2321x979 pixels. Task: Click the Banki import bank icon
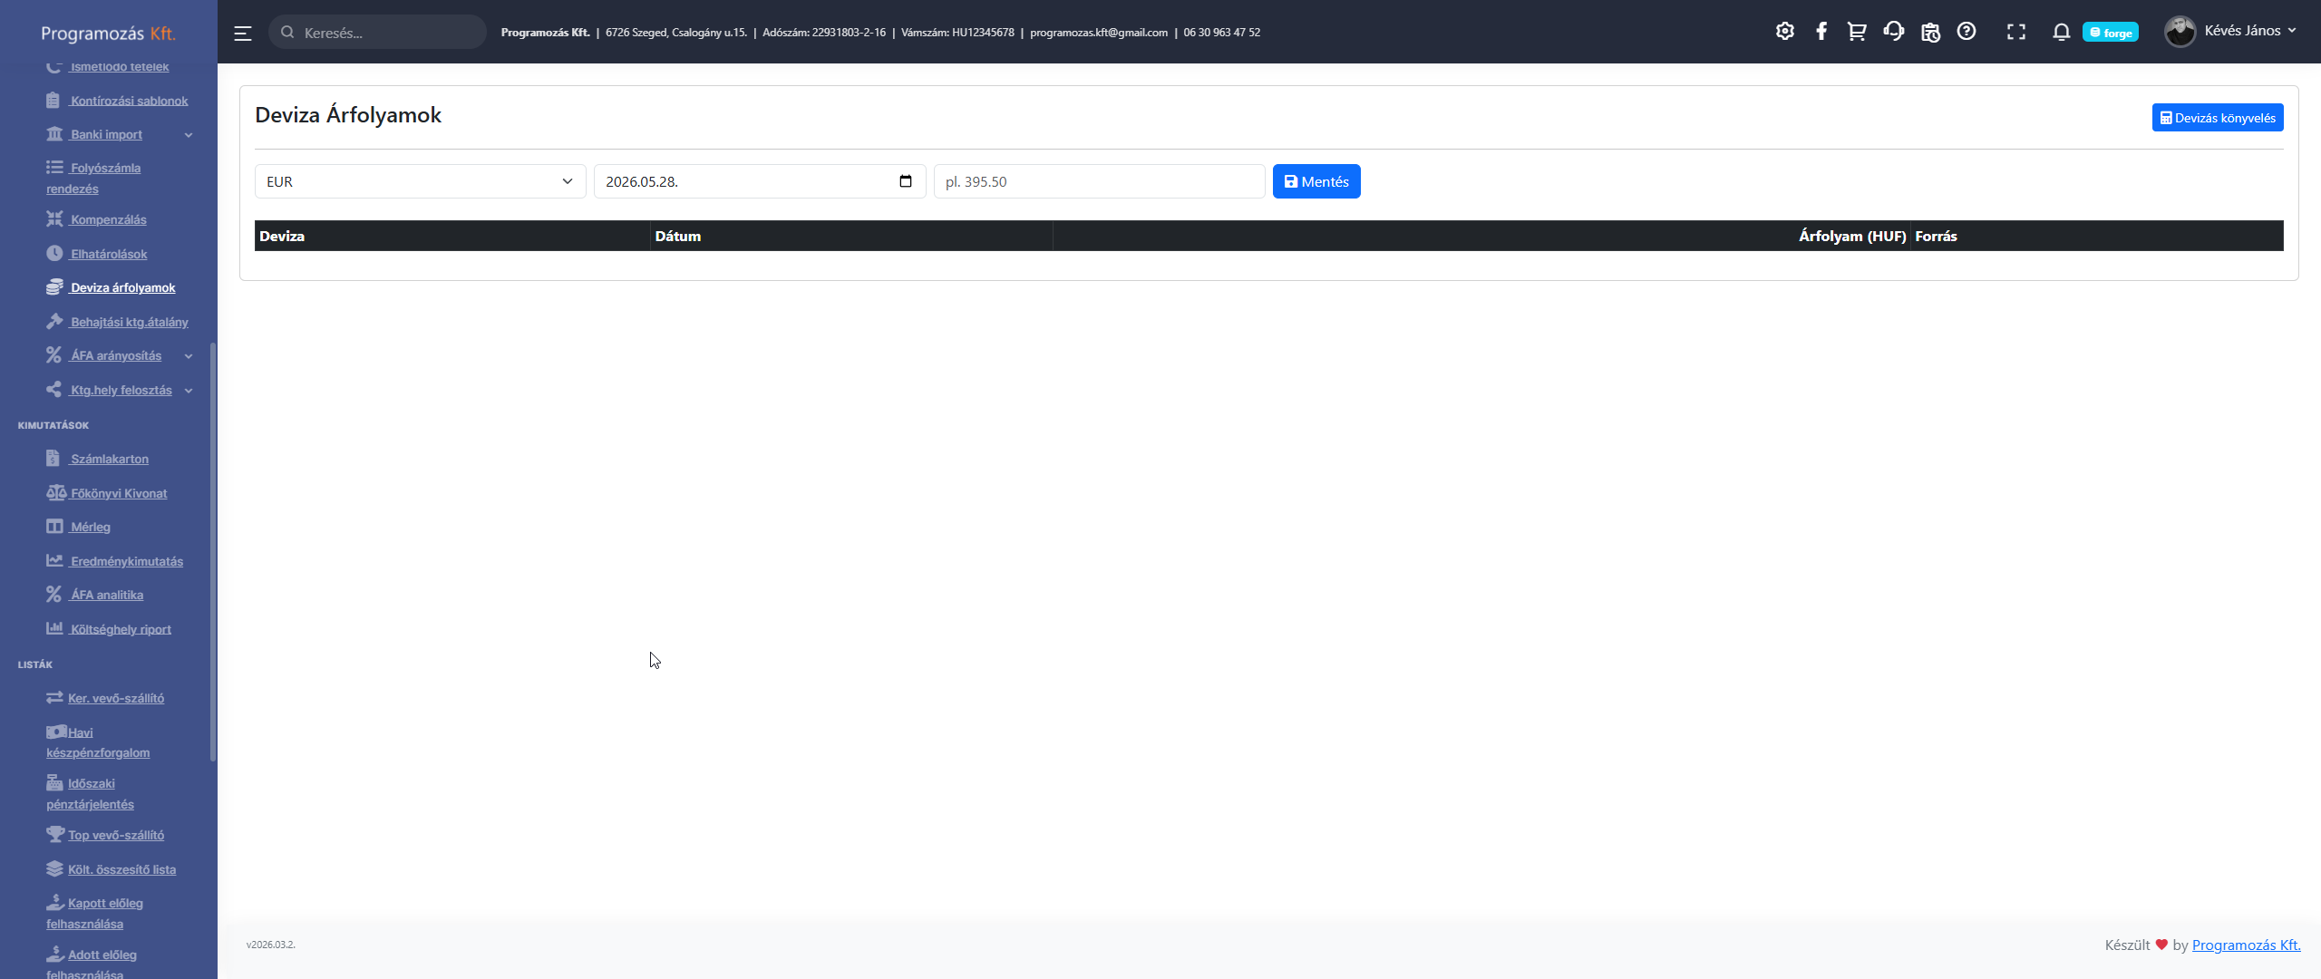click(54, 133)
